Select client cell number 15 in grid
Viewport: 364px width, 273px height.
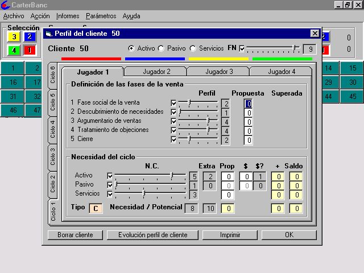click(x=353, y=68)
